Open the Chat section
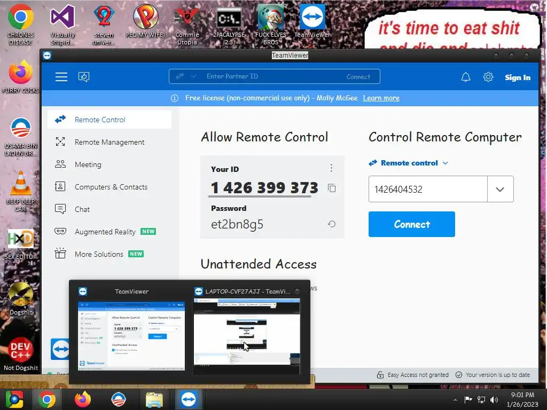Screen dimensions: 547x410 coord(110,209)
